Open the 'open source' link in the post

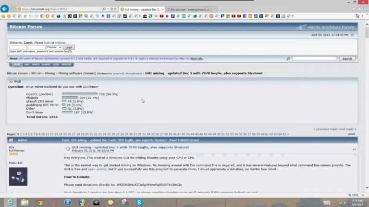click(97, 169)
